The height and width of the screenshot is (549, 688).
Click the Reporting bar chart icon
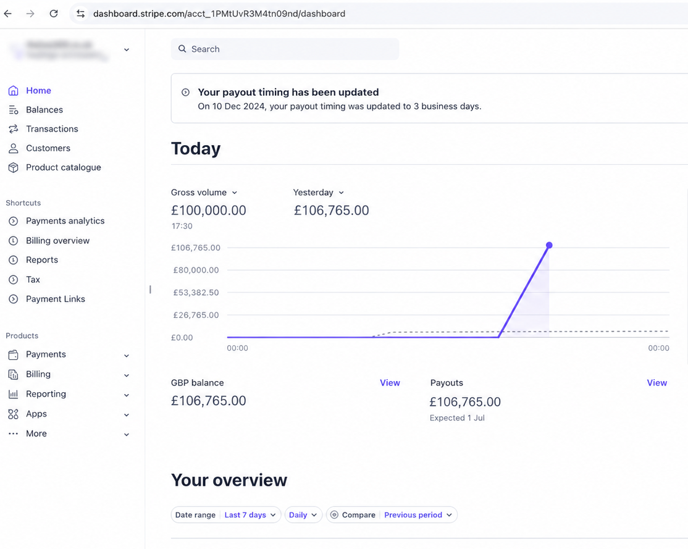click(x=14, y=394)
